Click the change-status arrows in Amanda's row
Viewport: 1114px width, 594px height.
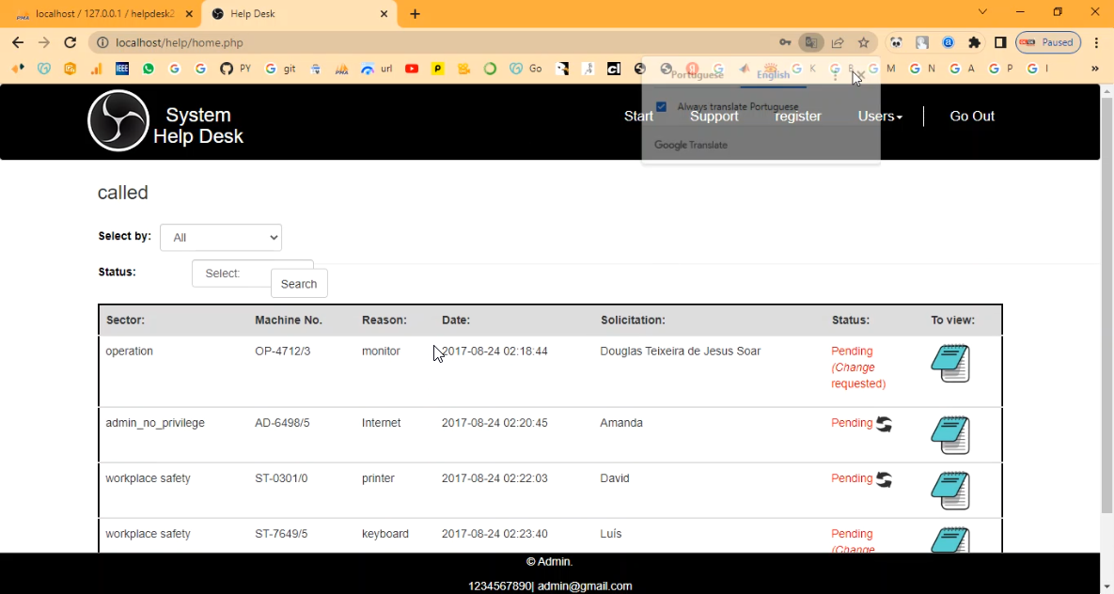pyautogui.click(x=884, y=424)
